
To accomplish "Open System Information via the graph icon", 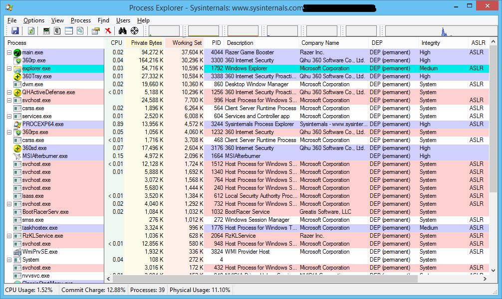I will [x=46, y=31].
